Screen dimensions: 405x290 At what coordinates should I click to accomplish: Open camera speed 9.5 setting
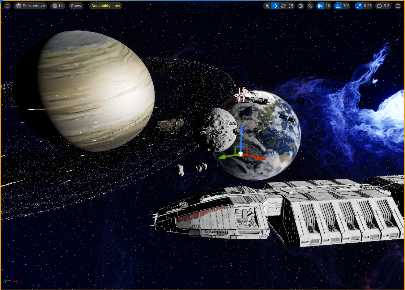[383, 6]
